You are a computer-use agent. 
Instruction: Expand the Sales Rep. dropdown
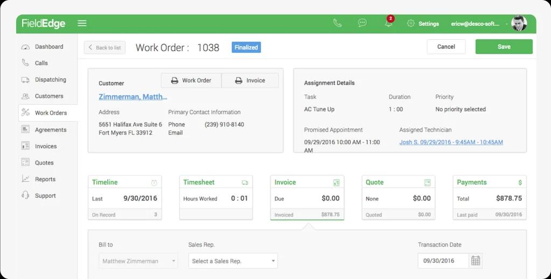click(x=233, y=261)
